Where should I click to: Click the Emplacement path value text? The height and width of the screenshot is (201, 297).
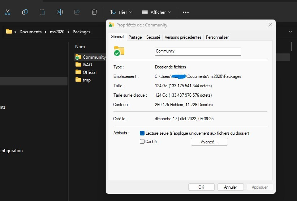(198, 76)
